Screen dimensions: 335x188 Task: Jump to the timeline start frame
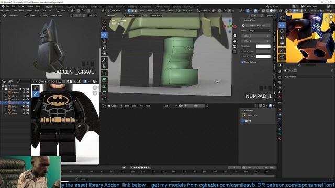click(131, 168)
